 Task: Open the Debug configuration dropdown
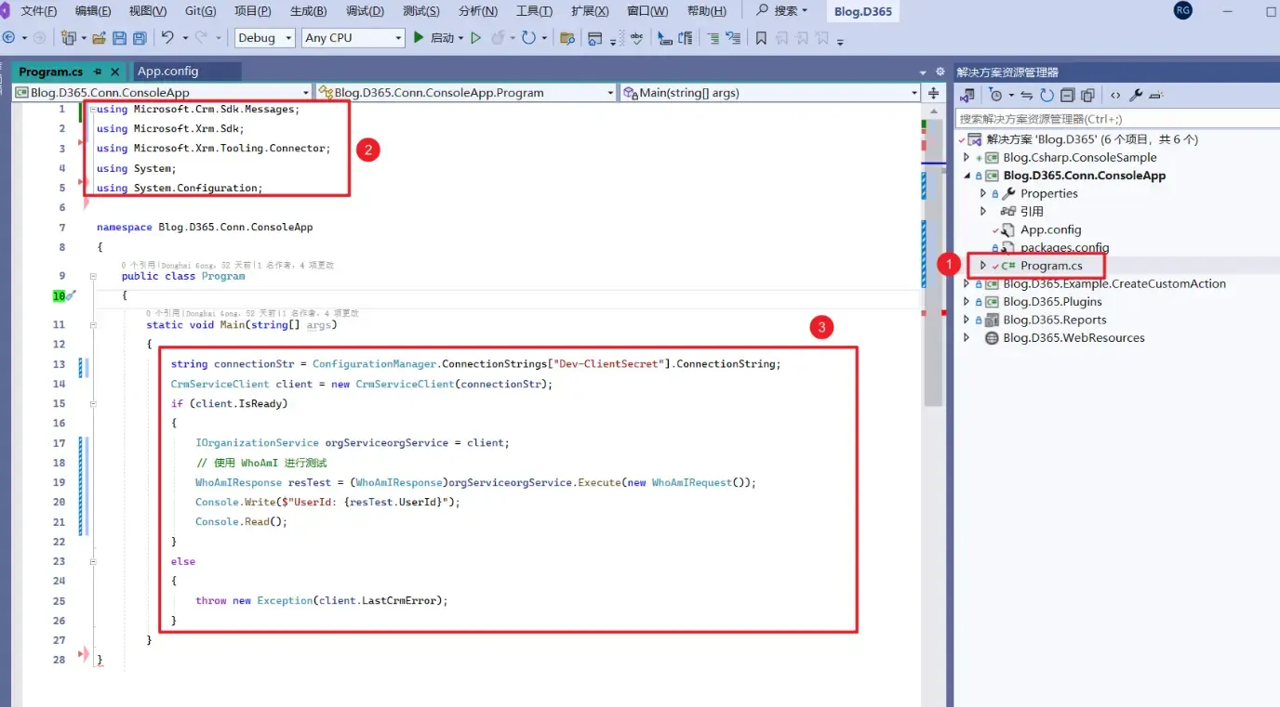tap(264, 38)
